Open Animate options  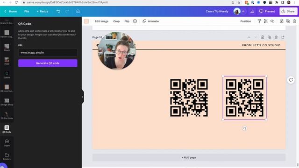[150, 21]
